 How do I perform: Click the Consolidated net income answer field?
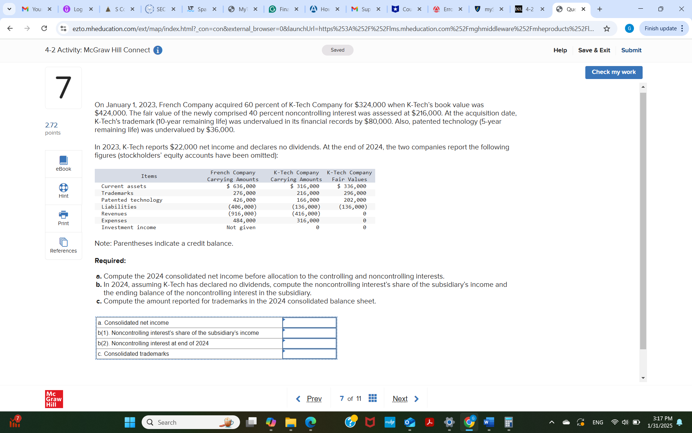click(310, 323)
